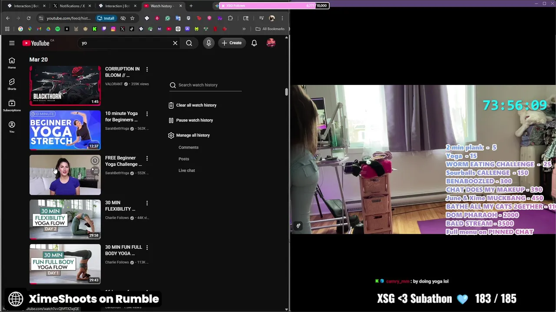Screen dimensions: 556x312
Task: Open the TikTok bookmark
Action: pos(132,29)
